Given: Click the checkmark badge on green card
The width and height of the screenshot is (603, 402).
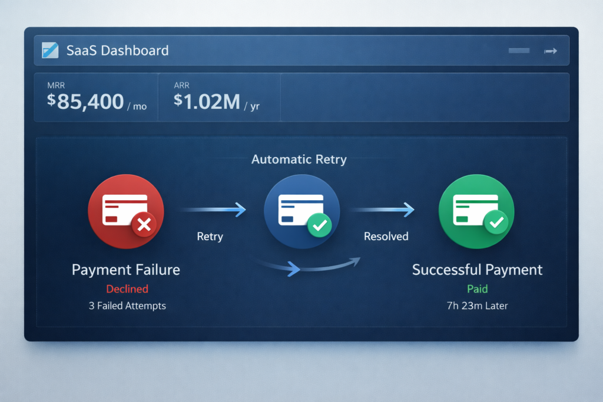Looking at the screenshot, I should pyautogui.click(x=496, y=222).
